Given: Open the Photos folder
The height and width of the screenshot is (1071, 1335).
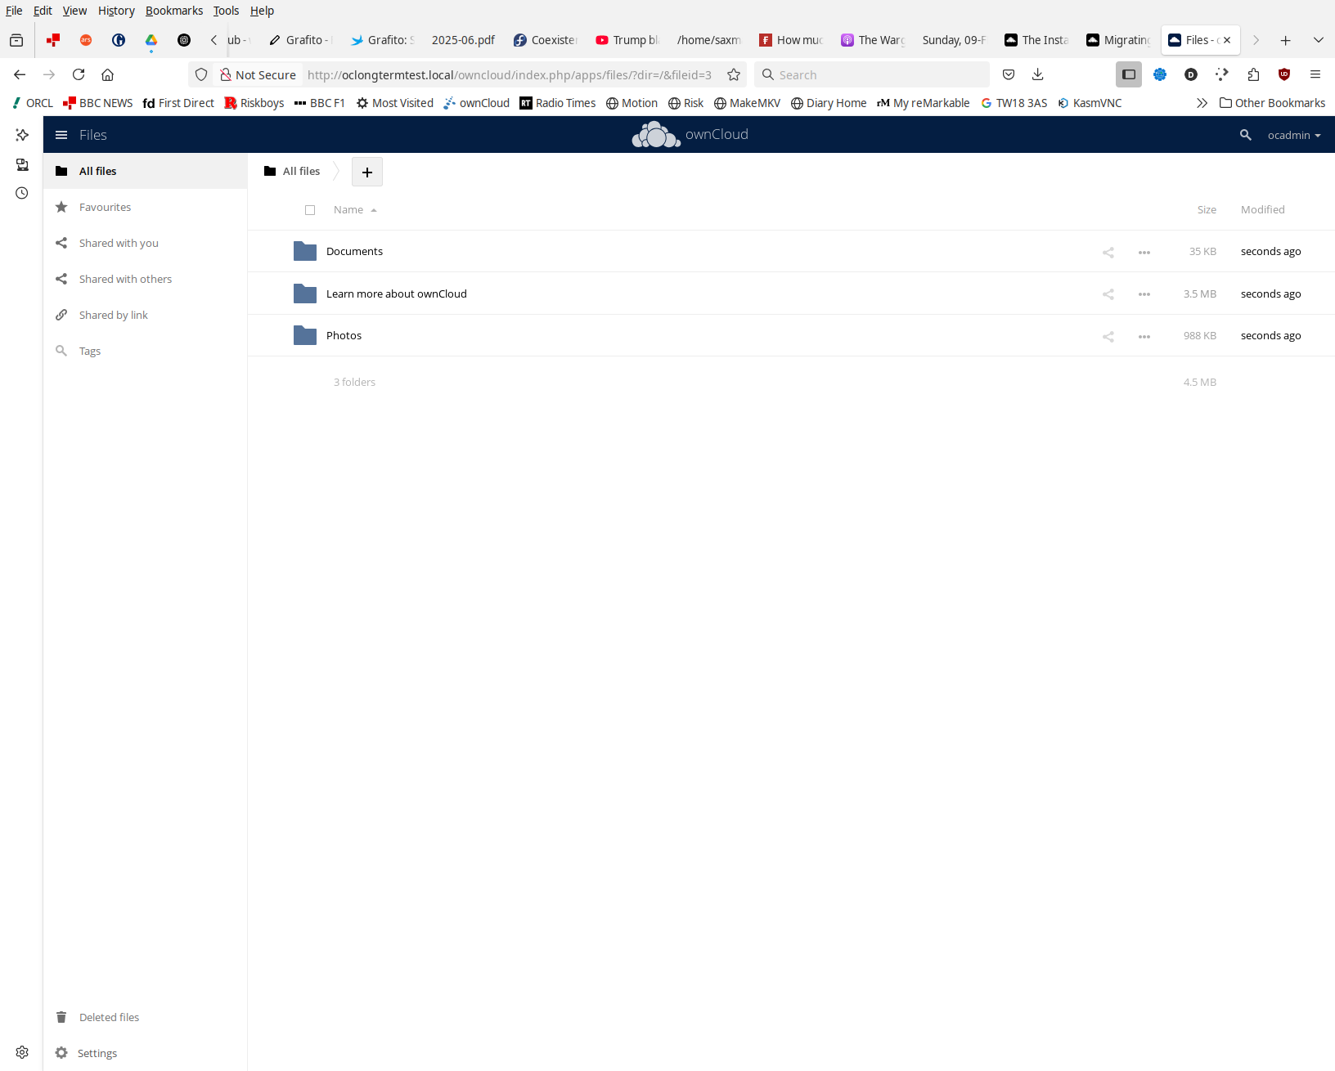Looking at the screenshot, I should 344,336.
